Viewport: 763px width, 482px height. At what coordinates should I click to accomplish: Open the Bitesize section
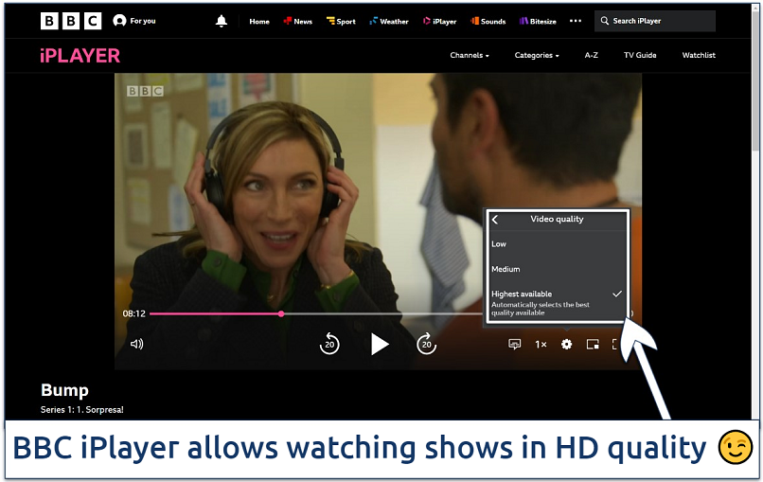[538, 22]
